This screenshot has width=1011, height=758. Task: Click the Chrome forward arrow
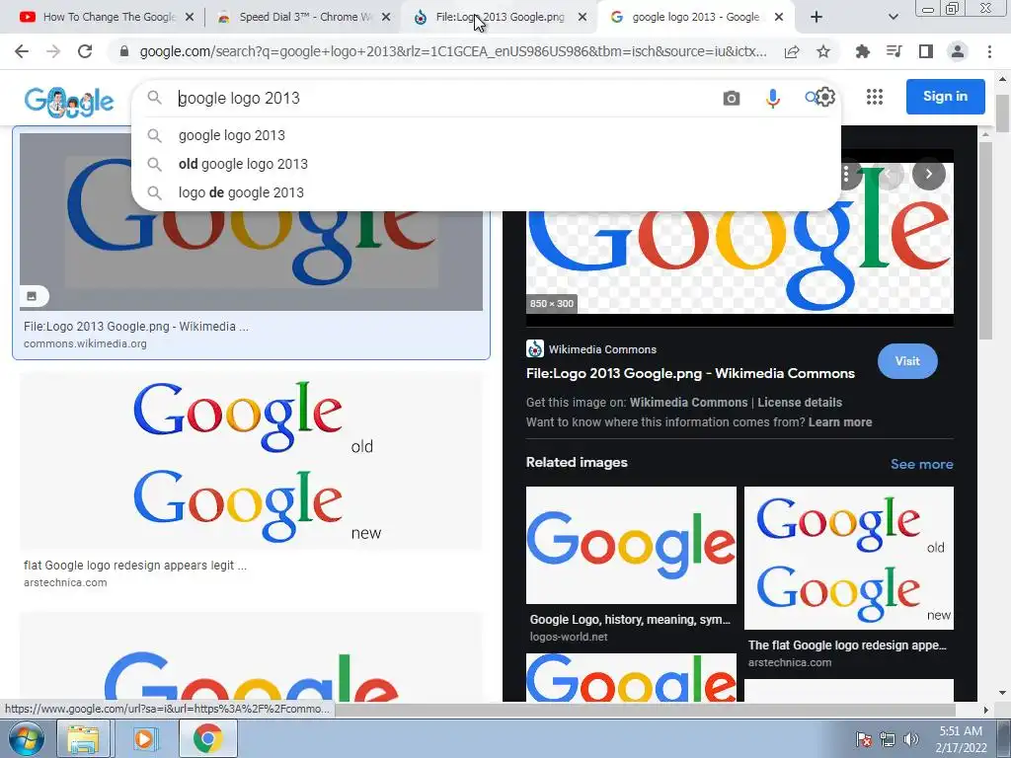(x=53, y=51)
